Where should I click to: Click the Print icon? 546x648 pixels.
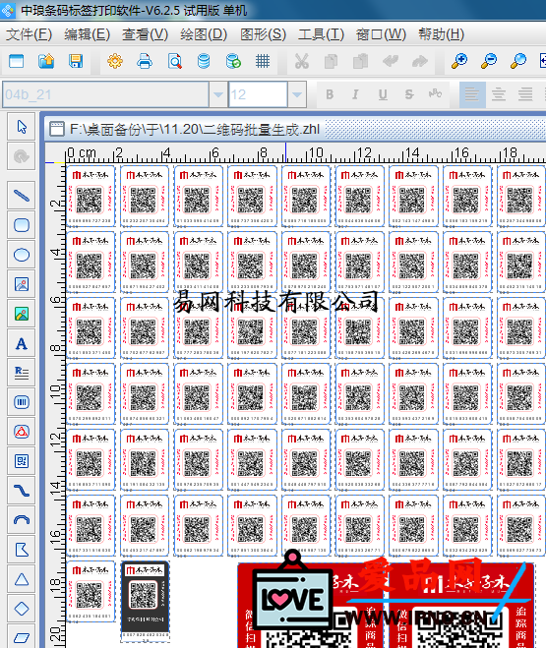pyautogui.click(x=145, y=61)
